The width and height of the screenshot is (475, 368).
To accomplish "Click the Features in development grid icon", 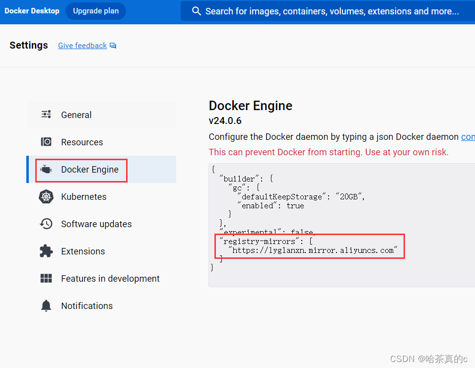I will (x=46, y=278).
